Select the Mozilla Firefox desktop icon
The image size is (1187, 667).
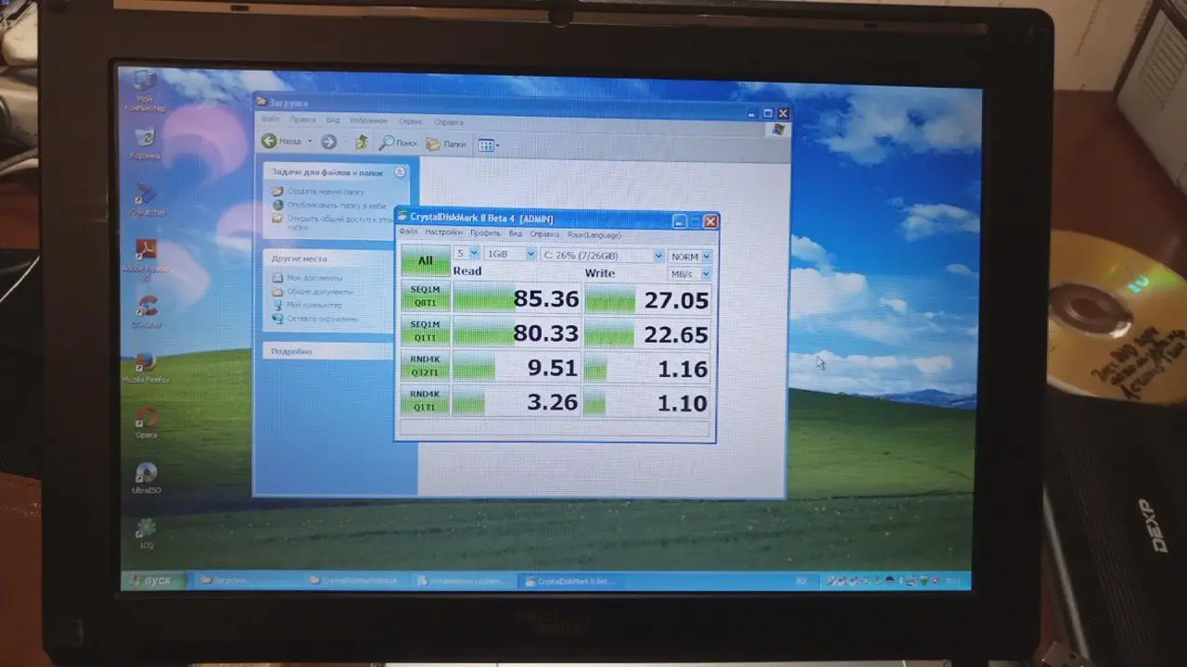pos(146,367)
